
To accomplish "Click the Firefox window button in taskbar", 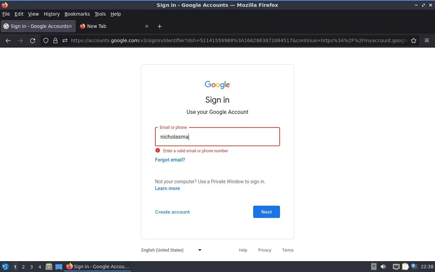I will point(98,267).
